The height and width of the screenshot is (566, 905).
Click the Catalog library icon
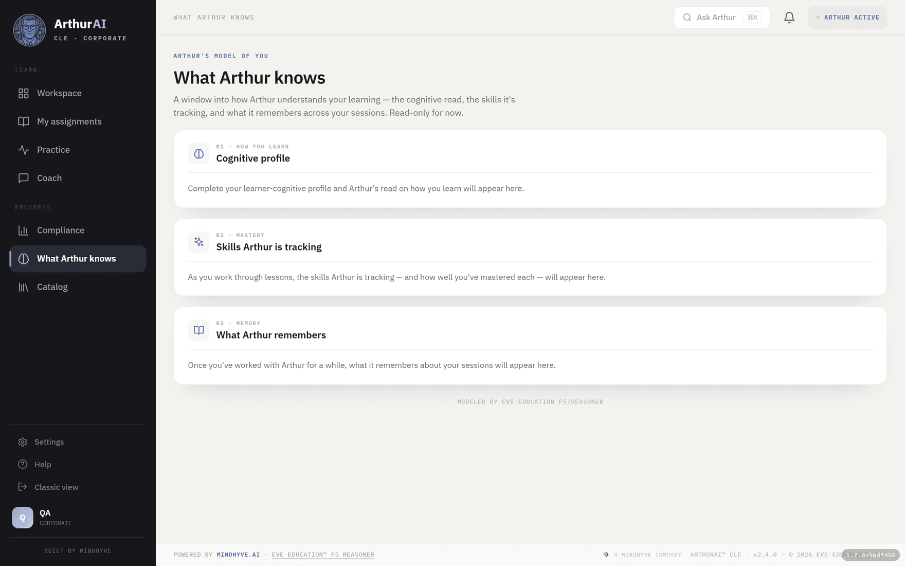[x=24, y=287]
